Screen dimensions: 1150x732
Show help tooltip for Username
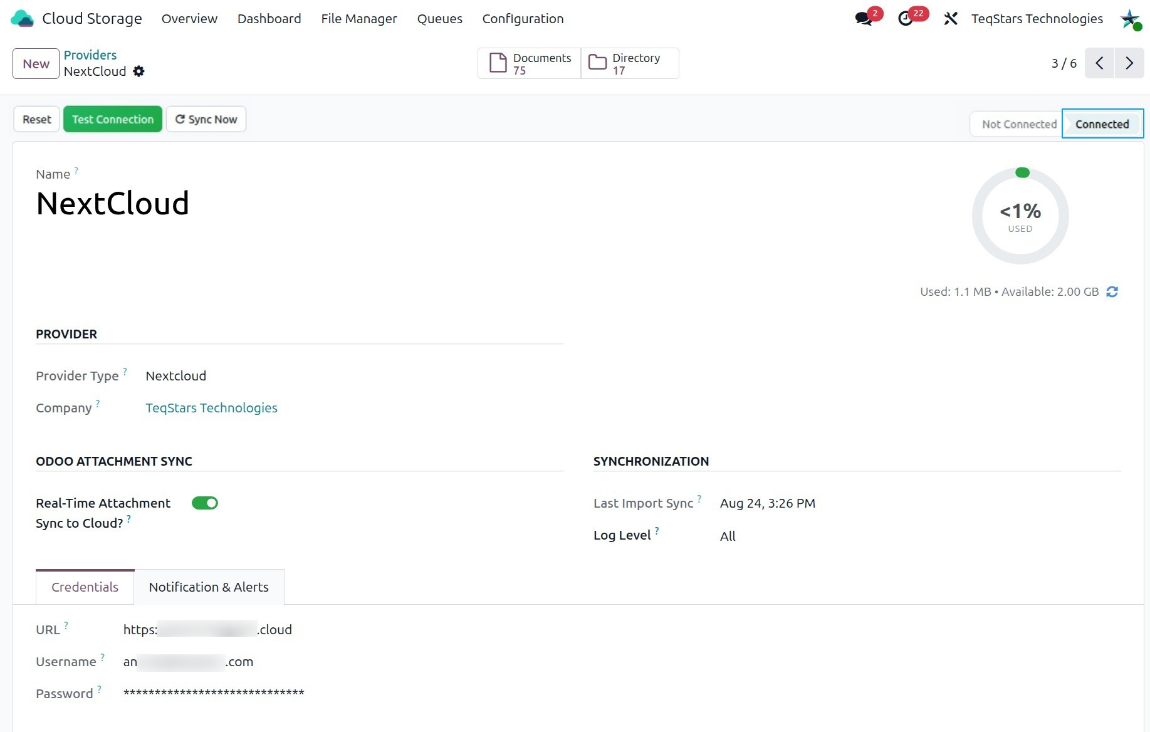(102, 657)
